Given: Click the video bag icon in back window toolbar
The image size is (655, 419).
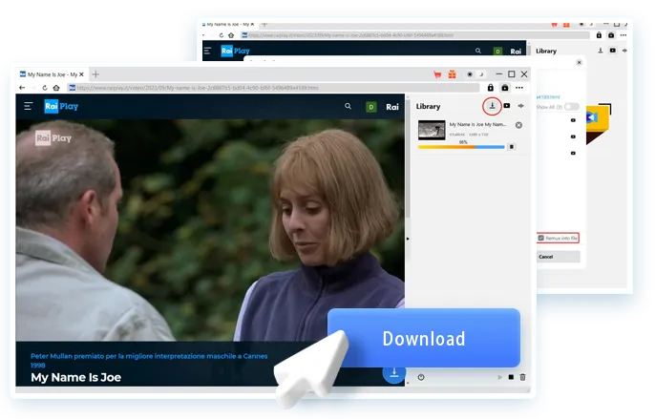Looking at the screenshot, I should click(x=611, y=35).
